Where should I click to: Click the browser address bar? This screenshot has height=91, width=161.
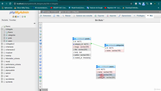[72, 4]
